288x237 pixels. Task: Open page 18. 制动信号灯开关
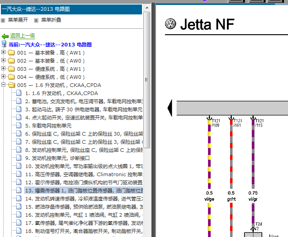coord(84,231)
